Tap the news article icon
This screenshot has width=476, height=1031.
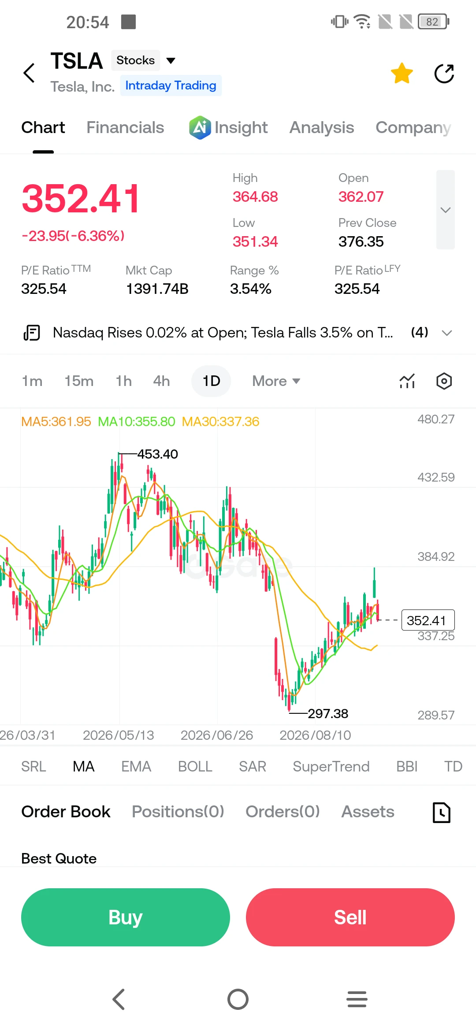[32, 333]
